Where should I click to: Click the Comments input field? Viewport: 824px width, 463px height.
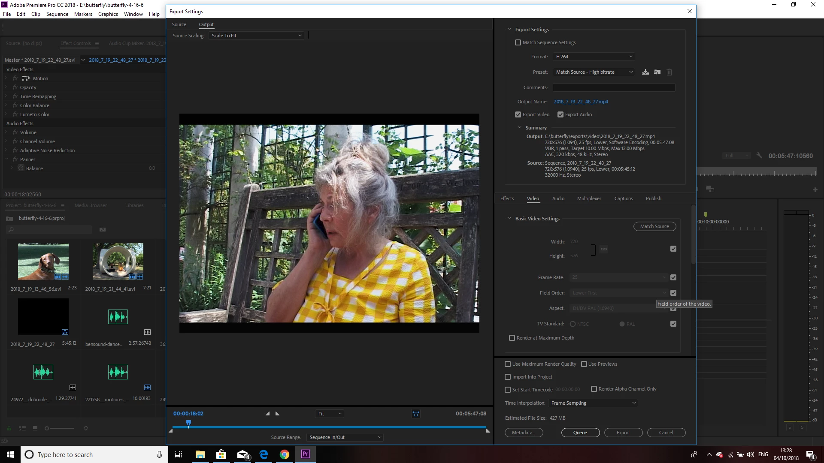click(x=614, y=87)
